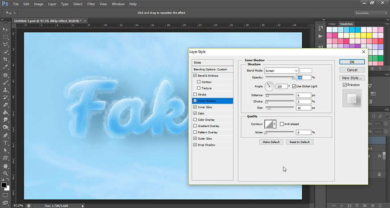Select the Path Selection tool
The image size is (390, 208).
[x=5, y=150]
